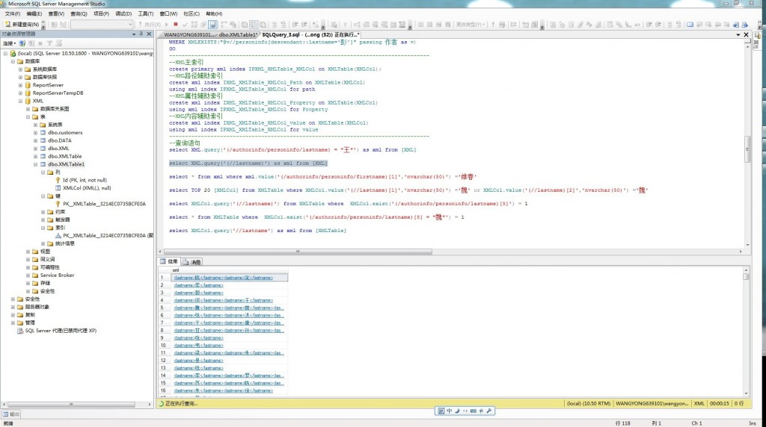Select SQL Server 代理 node
766x427 pixels.
coord(61,331)
